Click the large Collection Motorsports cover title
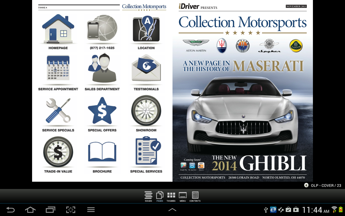Screen dimensions: 345x216 [243, 22]
